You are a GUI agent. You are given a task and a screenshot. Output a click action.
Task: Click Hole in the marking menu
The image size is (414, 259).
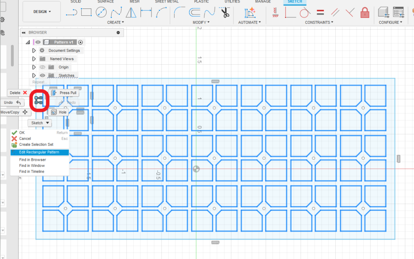(59, 112)
